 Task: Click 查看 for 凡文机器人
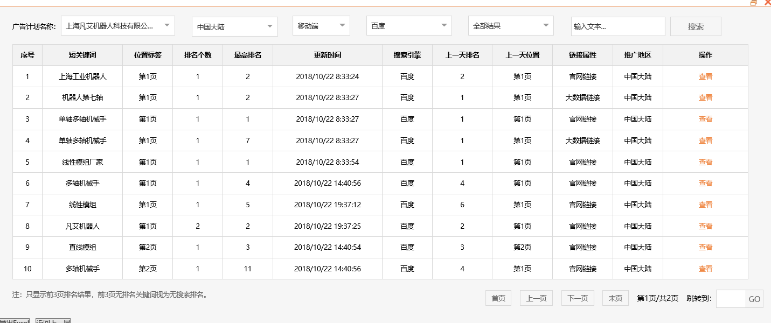pos(705,226)
